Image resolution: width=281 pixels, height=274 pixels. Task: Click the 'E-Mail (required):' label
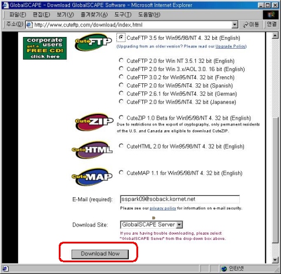pos(92,199)
